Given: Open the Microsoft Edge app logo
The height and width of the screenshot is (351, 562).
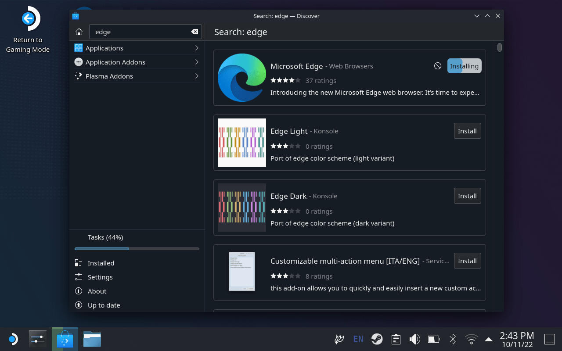Looking at the screenshot, I should click(x=242, y=78).
